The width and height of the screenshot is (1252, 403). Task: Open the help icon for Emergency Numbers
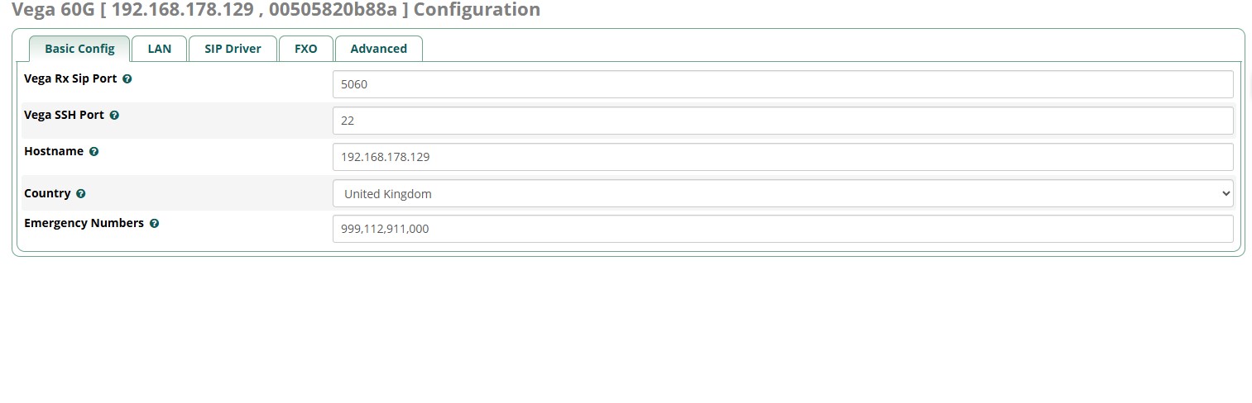[154, 224]
